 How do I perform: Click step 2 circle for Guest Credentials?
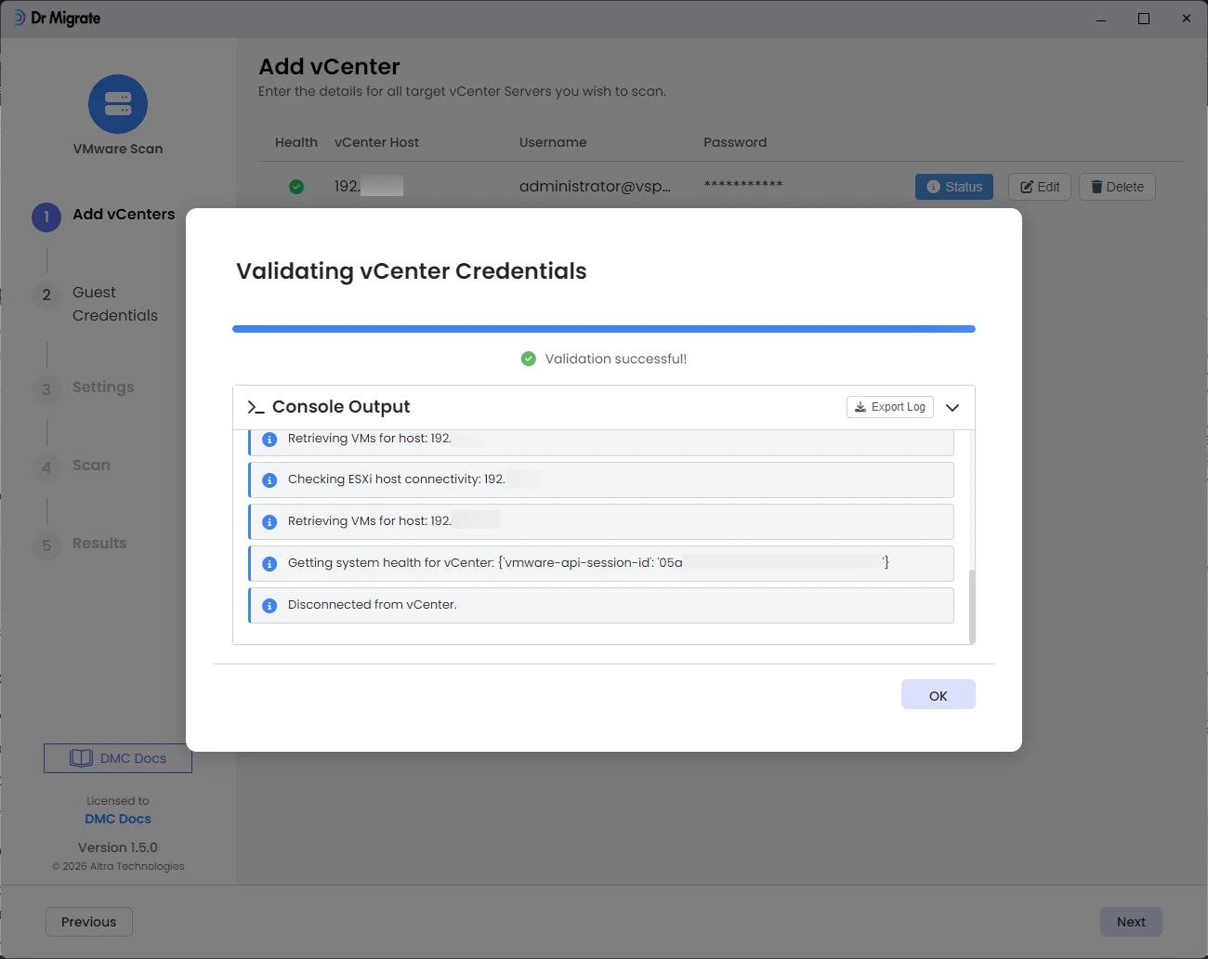[46, 295]
